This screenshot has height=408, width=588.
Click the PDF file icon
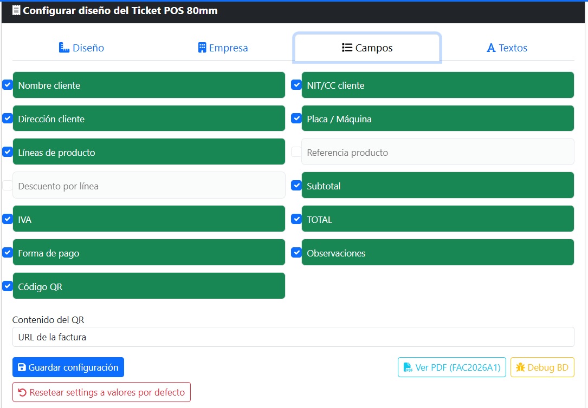point(408,368)
